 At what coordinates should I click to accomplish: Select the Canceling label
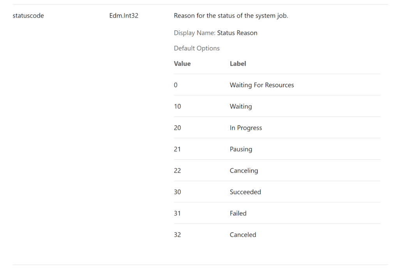tap(244, 171)
